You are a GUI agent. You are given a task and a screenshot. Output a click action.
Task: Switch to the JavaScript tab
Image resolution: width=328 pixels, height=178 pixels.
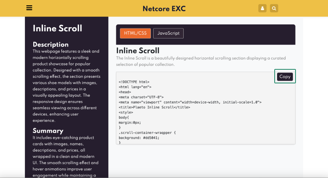point(168,33)
